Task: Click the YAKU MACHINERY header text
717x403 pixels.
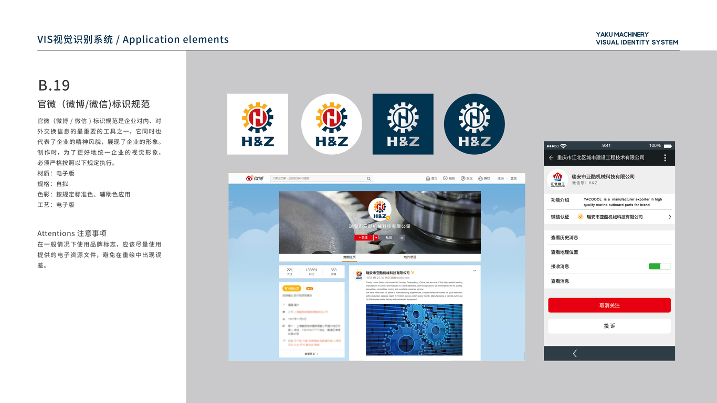Action: tap(623, 35)
